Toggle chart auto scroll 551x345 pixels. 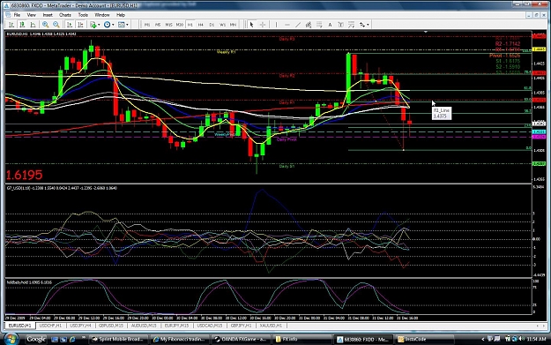tap(70, 25)
